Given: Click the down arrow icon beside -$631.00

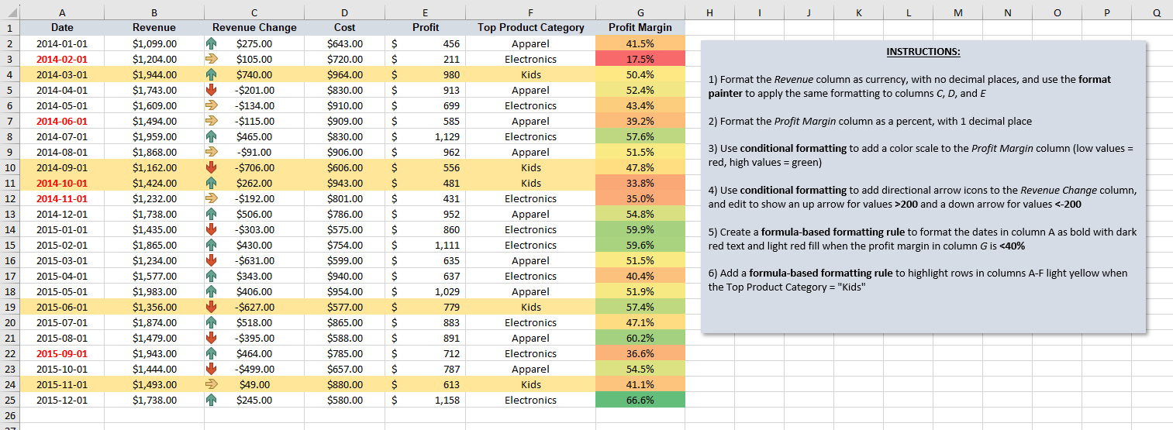Looking at the screenshot, I should (212, 261).
